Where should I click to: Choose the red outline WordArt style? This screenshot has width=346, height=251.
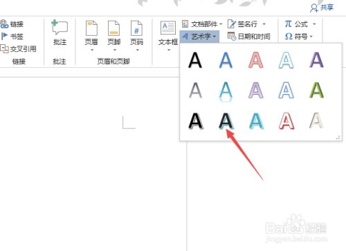coord(286,120)
